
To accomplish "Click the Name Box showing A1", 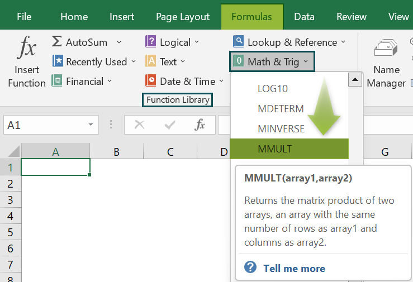I will pos(51,125).
